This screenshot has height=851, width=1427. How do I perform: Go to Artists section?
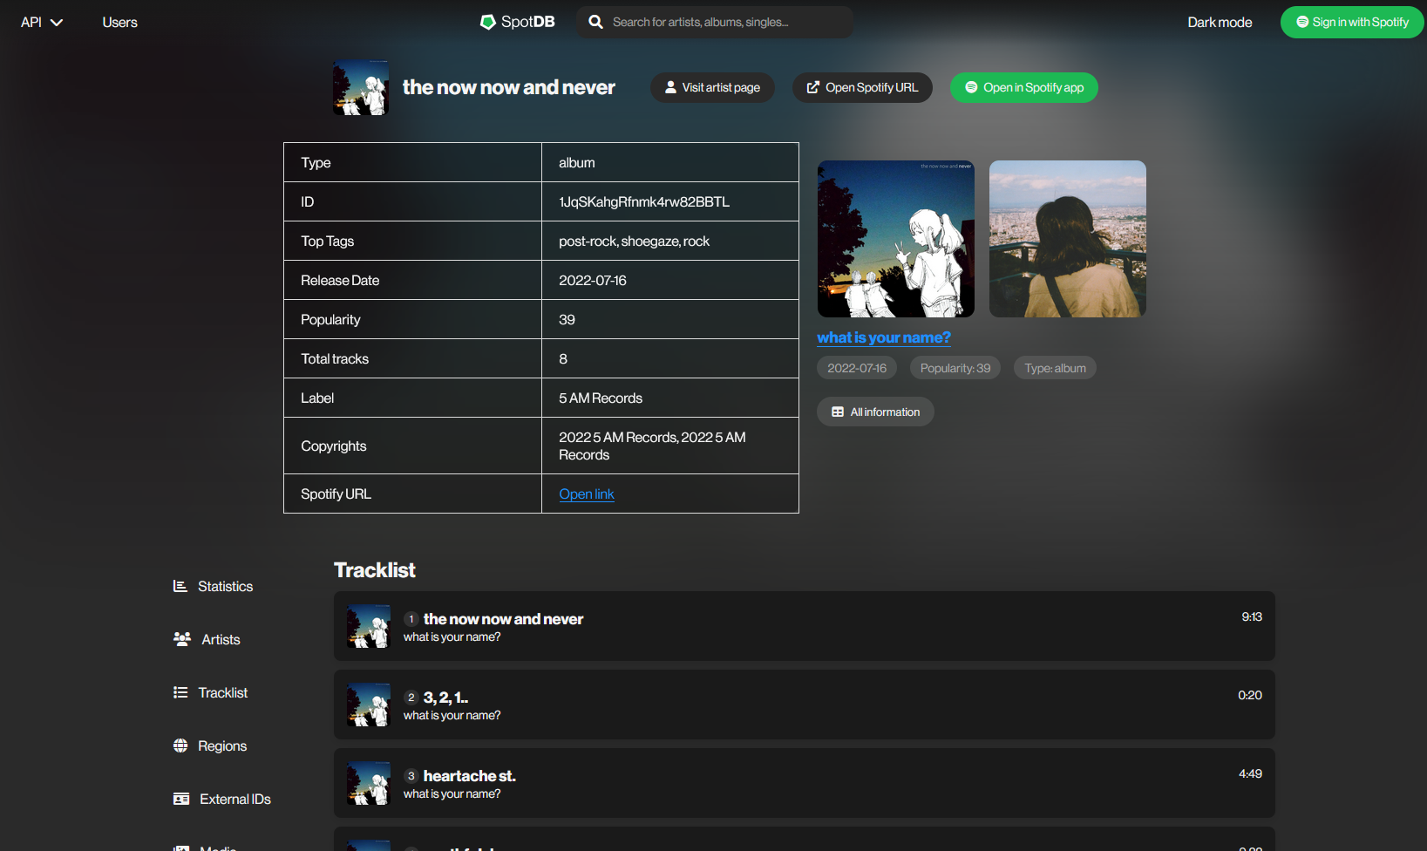[x=207, y=639]
